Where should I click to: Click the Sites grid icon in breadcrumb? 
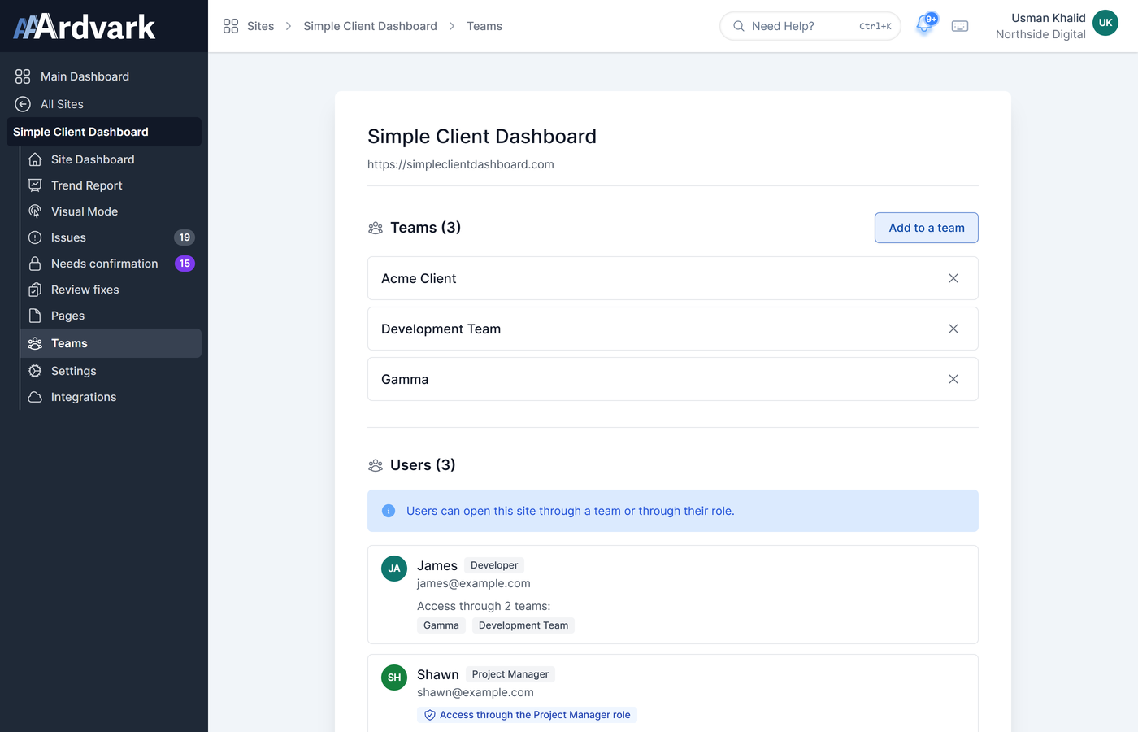(231, 26)
